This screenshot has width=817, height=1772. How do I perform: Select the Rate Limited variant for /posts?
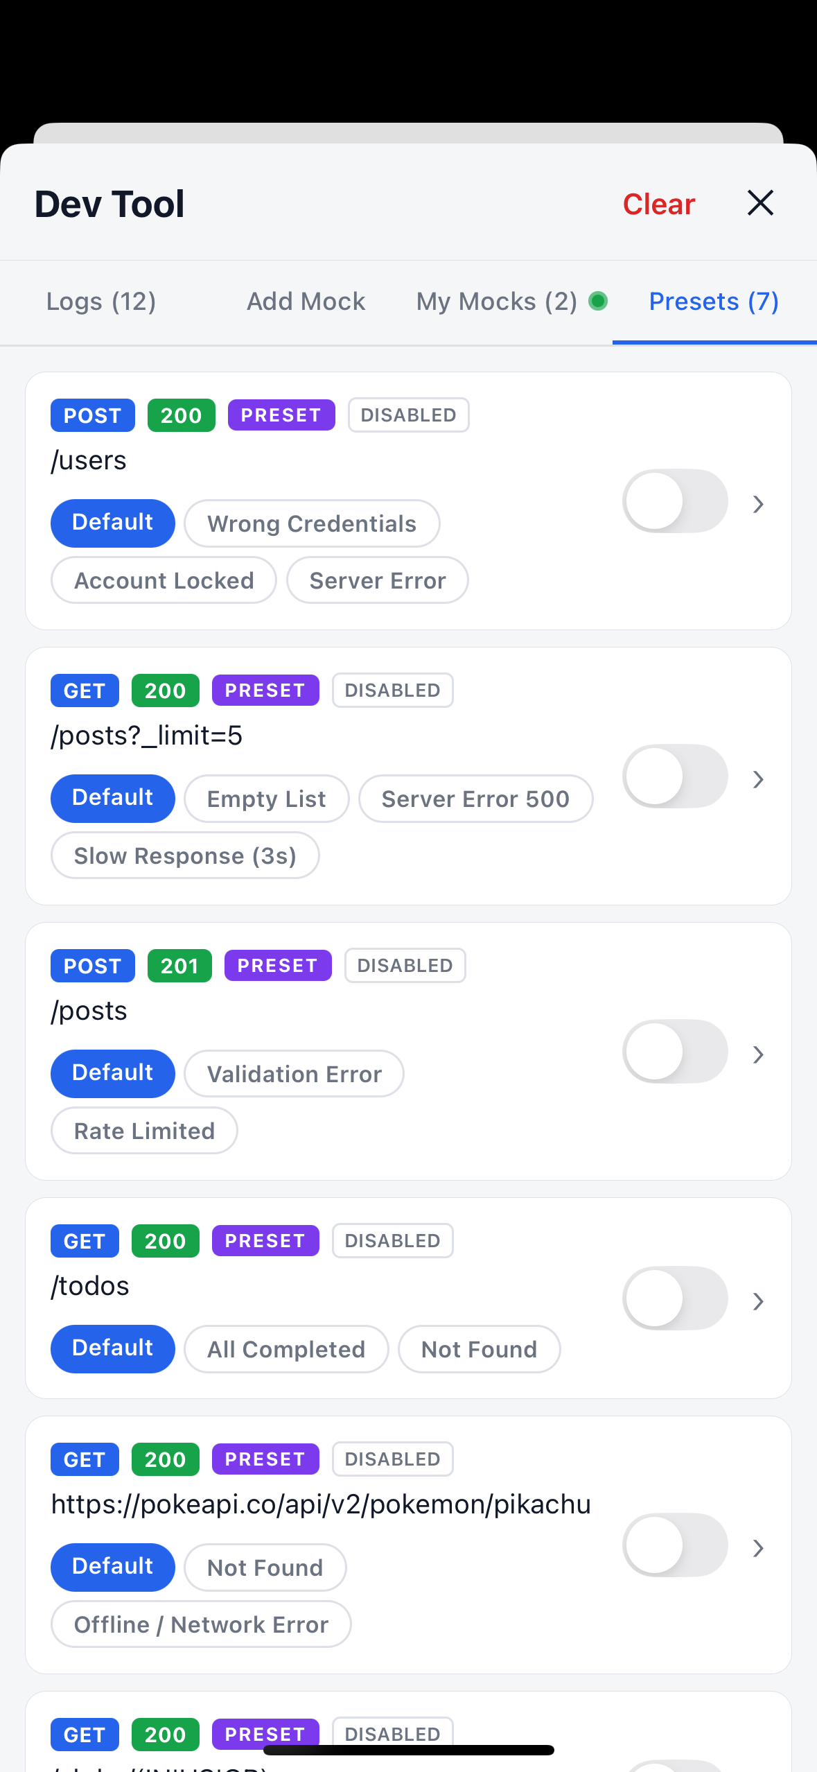tap(144, 1131)
